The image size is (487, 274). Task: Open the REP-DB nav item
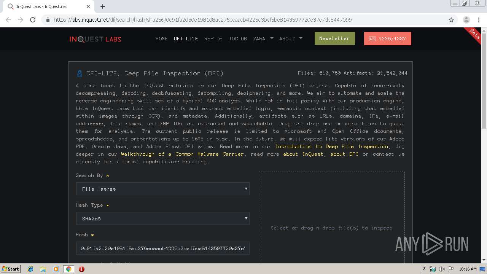tap(213, 39)
